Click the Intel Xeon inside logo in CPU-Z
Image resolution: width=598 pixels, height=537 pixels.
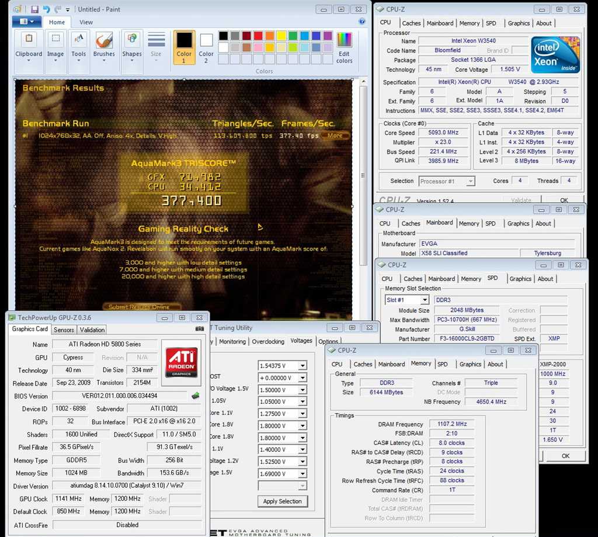point(555,55)
